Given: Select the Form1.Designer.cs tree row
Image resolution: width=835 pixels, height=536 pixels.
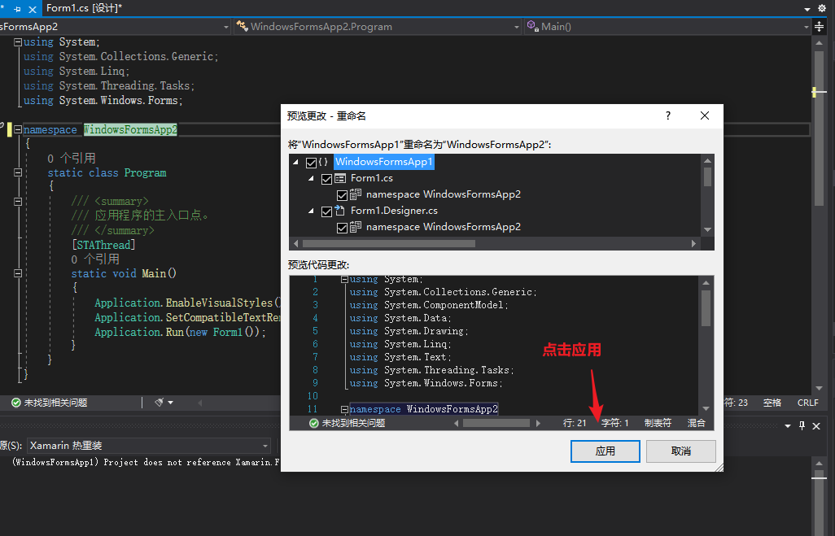Looking at the screenshot, I should click(x=394, y=211).
